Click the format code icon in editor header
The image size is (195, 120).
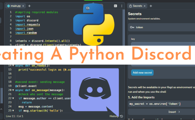pyautogui.click(x=115, y=6)
